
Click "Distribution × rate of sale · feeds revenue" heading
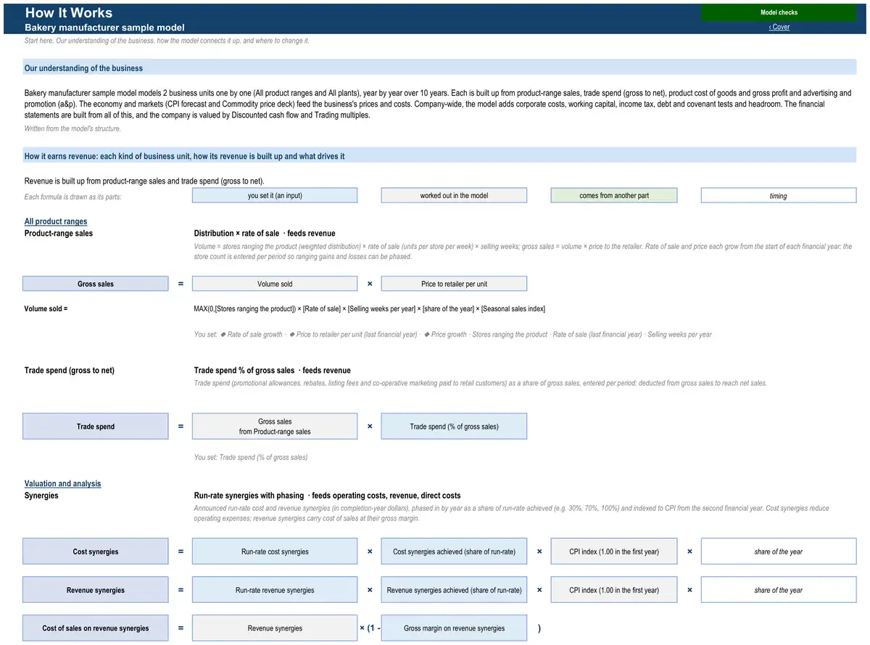point(265,233)
